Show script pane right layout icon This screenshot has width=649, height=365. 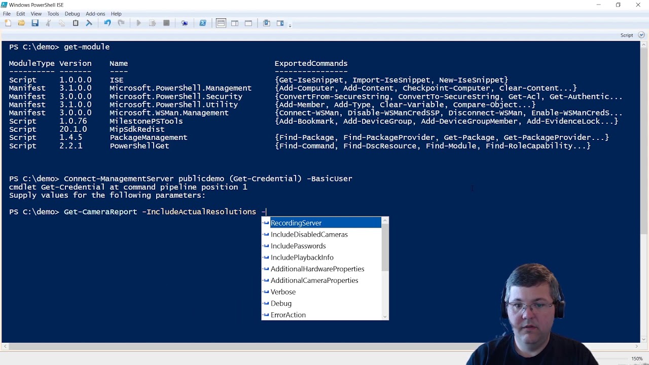pyautogui.click(x=235, y=23)
